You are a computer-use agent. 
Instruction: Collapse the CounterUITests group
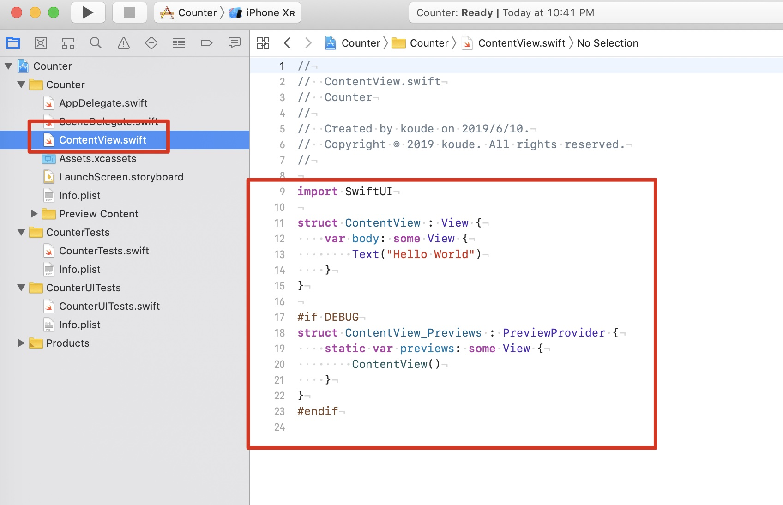21,288
